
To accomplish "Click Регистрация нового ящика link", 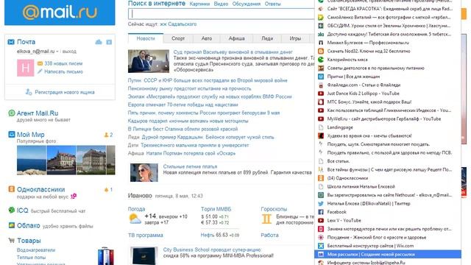I will coord(65,92).
